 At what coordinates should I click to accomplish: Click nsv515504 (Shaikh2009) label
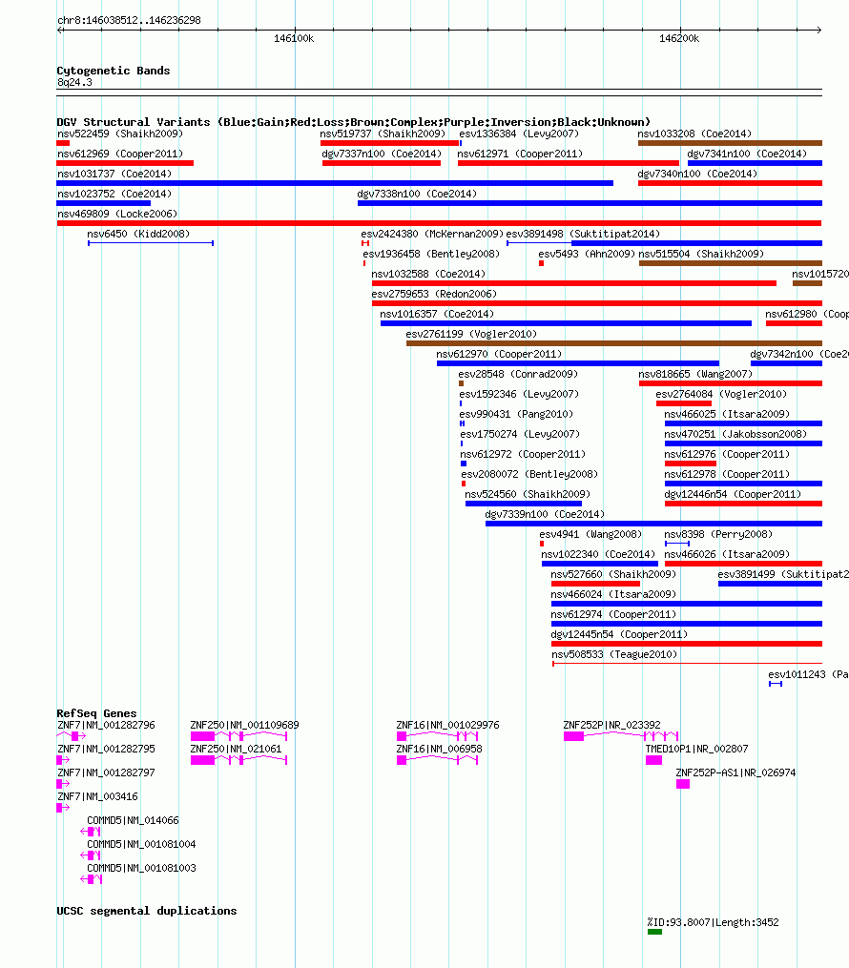[701, 255]
